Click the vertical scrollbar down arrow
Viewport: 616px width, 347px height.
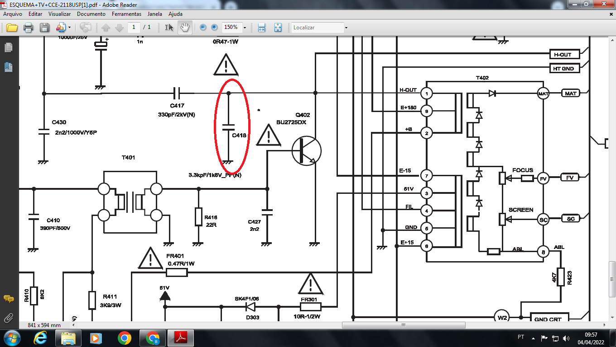pos(612,319)
